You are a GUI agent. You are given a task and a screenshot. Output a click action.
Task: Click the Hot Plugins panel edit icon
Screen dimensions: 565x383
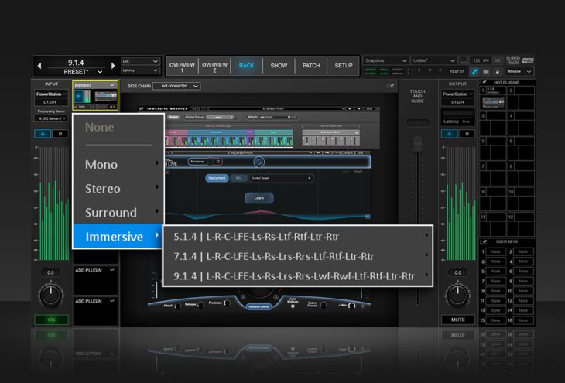(x=484, y=83)
